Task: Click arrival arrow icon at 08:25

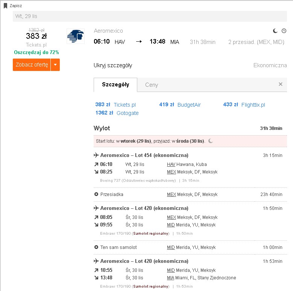Action: [x=96, y=172]
